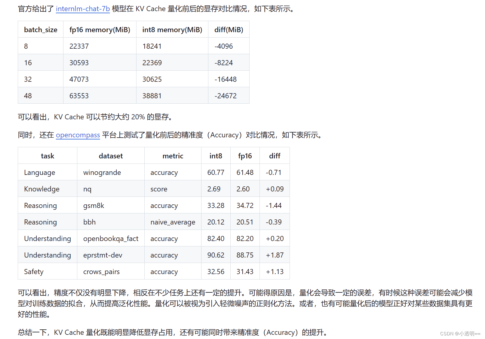Image resolution: width=485 pixels, height=339 pixels.
Task: Click the Safety task label
Action: (x=33, y=271)
